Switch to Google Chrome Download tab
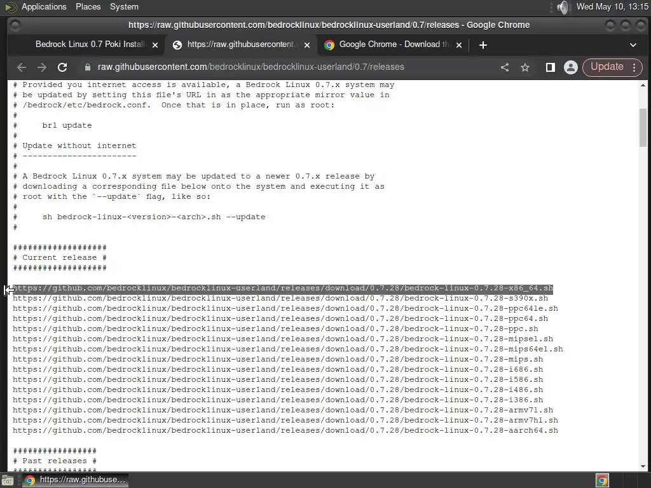This screenshot has height=488, width=651. coord(393,44)
